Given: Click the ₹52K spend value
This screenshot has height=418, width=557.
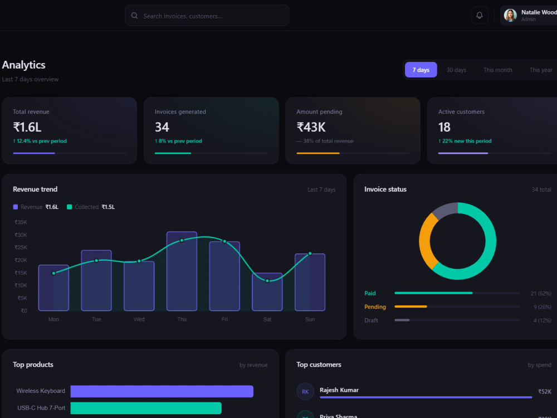Looking at the screenshot, I should pos(545,391).
